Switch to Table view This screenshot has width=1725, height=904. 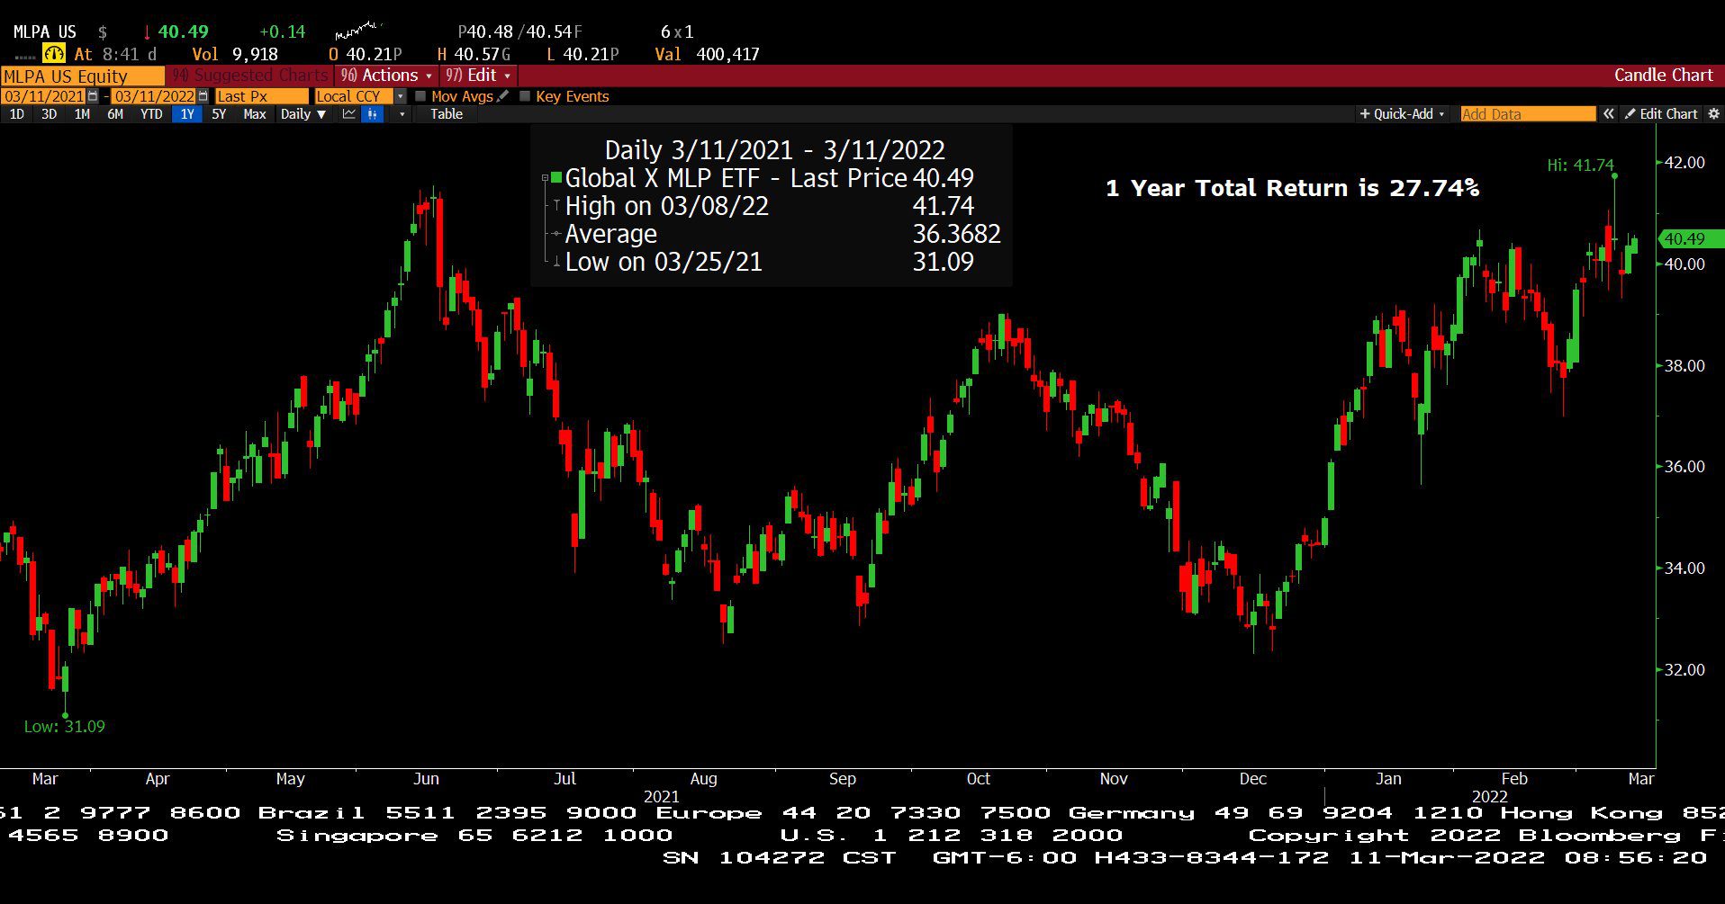click(447, 114)
